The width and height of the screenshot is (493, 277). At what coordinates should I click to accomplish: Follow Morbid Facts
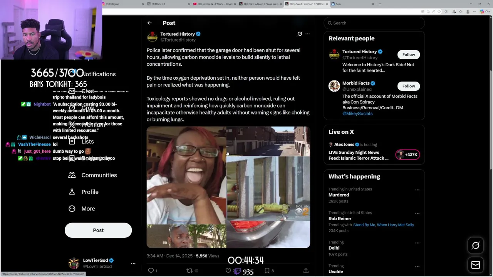409,86
